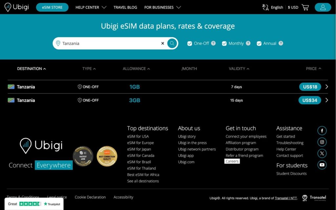Image resolution: width=336 pixels, height=210 pixels.
Task: Disable the Annual plan filter
Action: tap(259, 43)
